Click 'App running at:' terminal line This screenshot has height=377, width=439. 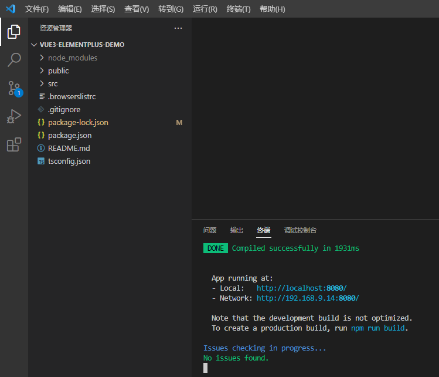click(x=242, y=278)
